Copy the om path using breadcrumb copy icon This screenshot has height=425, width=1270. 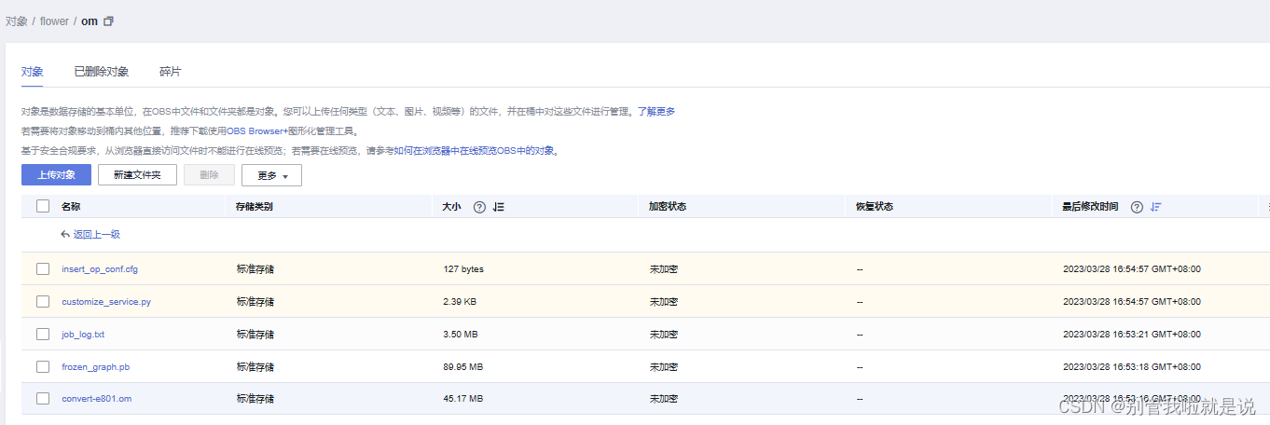(x=108, y=21)
